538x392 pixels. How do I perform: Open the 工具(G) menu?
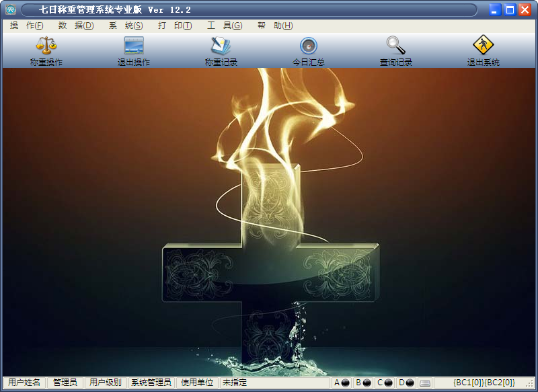click(225, 26)
